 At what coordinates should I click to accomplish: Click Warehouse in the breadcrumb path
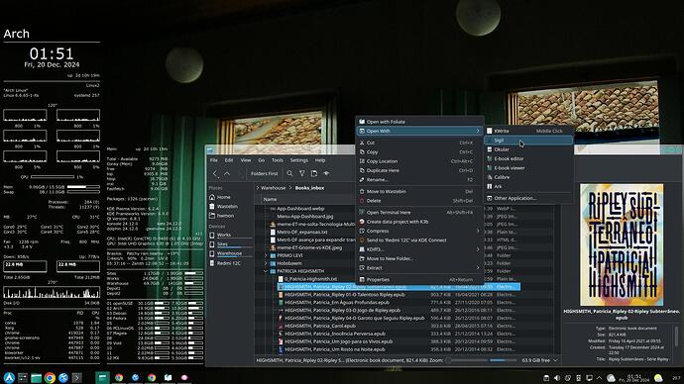273,188
